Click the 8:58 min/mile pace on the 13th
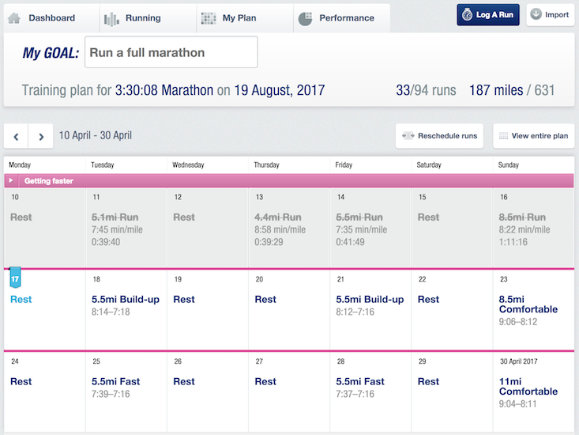This screenshot has width=579, height=435. point(280,229)
